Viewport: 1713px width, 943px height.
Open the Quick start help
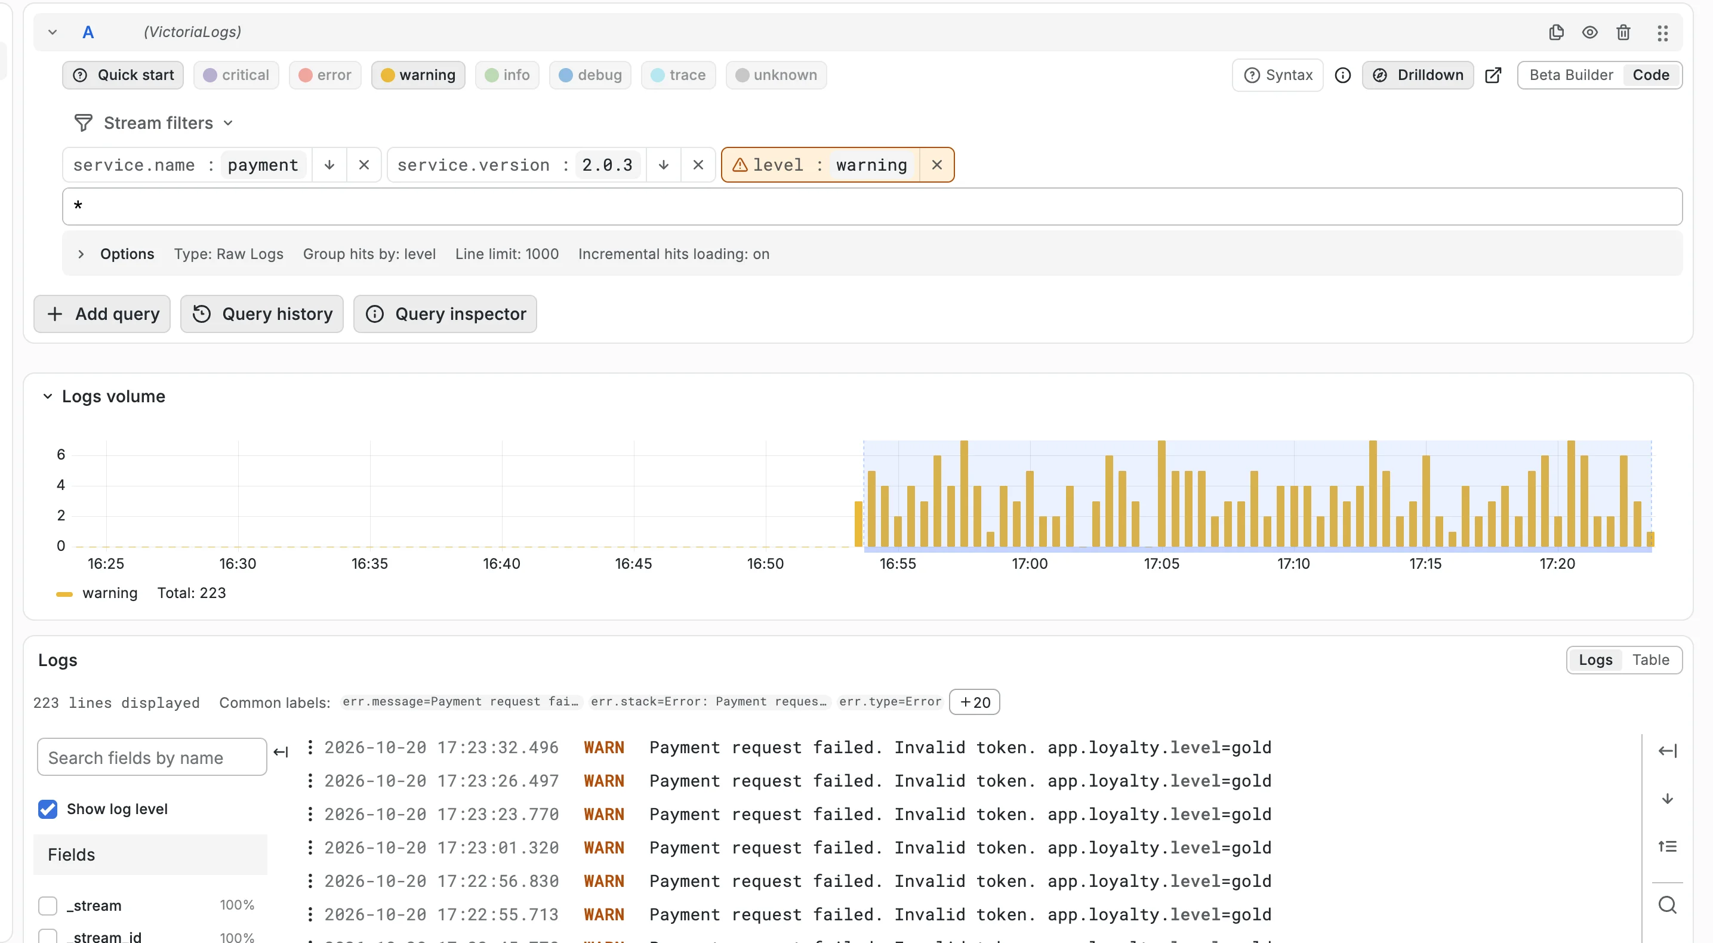[x=123, y=75]
